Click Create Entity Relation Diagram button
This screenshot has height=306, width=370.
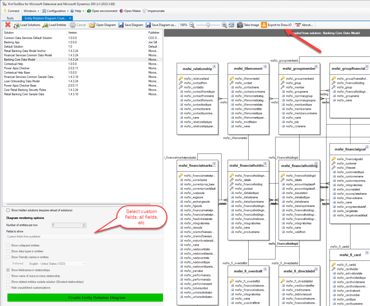point(85,298)
